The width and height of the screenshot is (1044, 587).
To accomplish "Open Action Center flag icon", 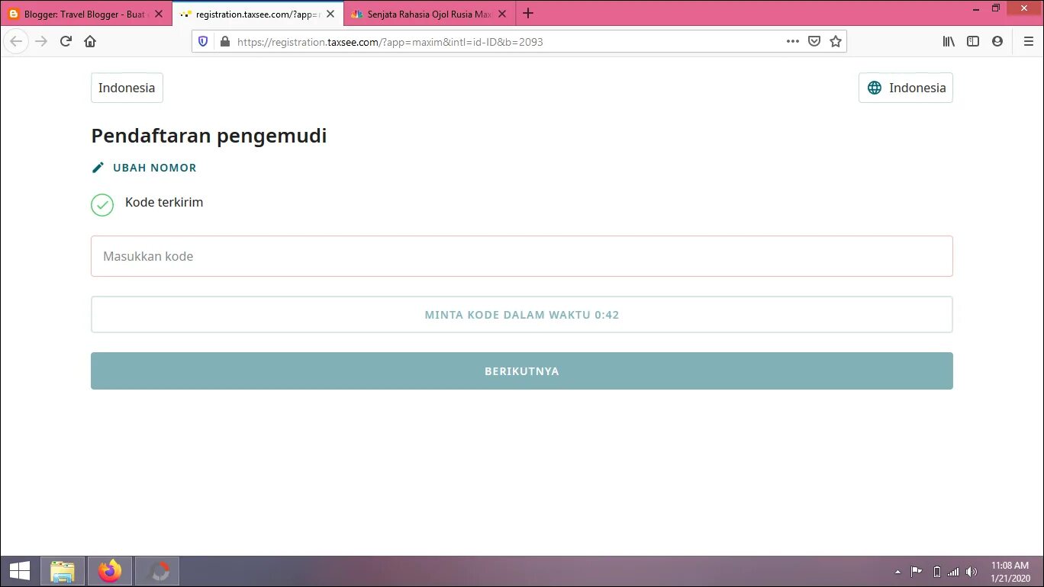I will coord(917,572).
